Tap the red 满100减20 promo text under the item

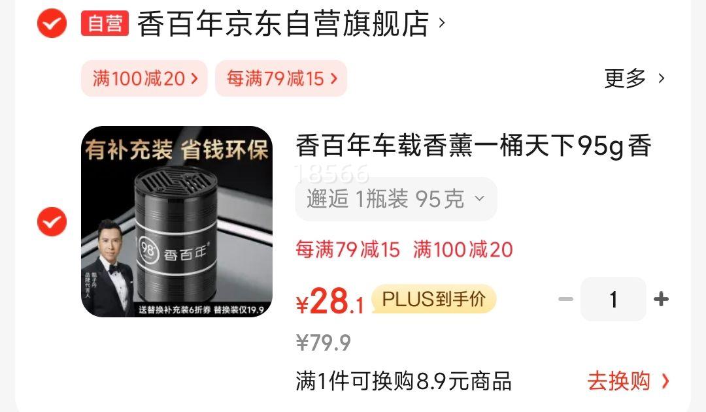pos(463,249)
